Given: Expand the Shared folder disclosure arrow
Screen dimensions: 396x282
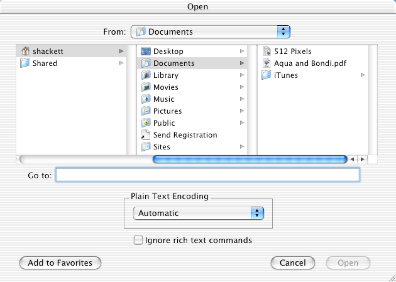Looking at the screenshot, I should point(121,63).
